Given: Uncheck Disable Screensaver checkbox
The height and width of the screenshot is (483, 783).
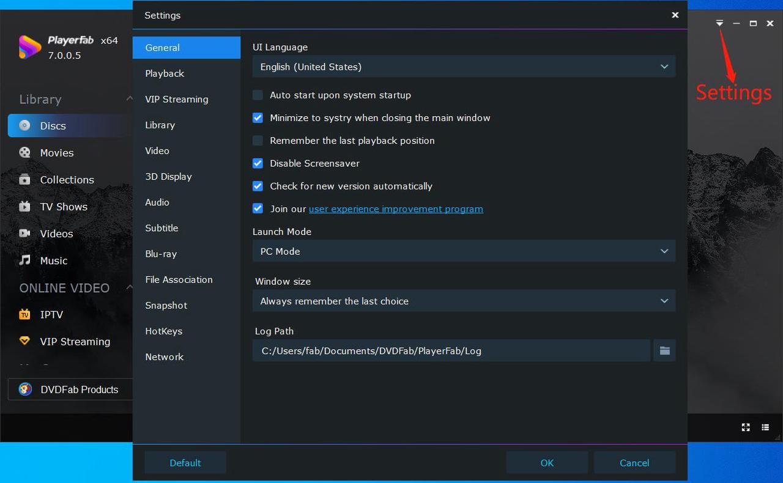Looking at the screenshot, I should click(x=258, y=163).
